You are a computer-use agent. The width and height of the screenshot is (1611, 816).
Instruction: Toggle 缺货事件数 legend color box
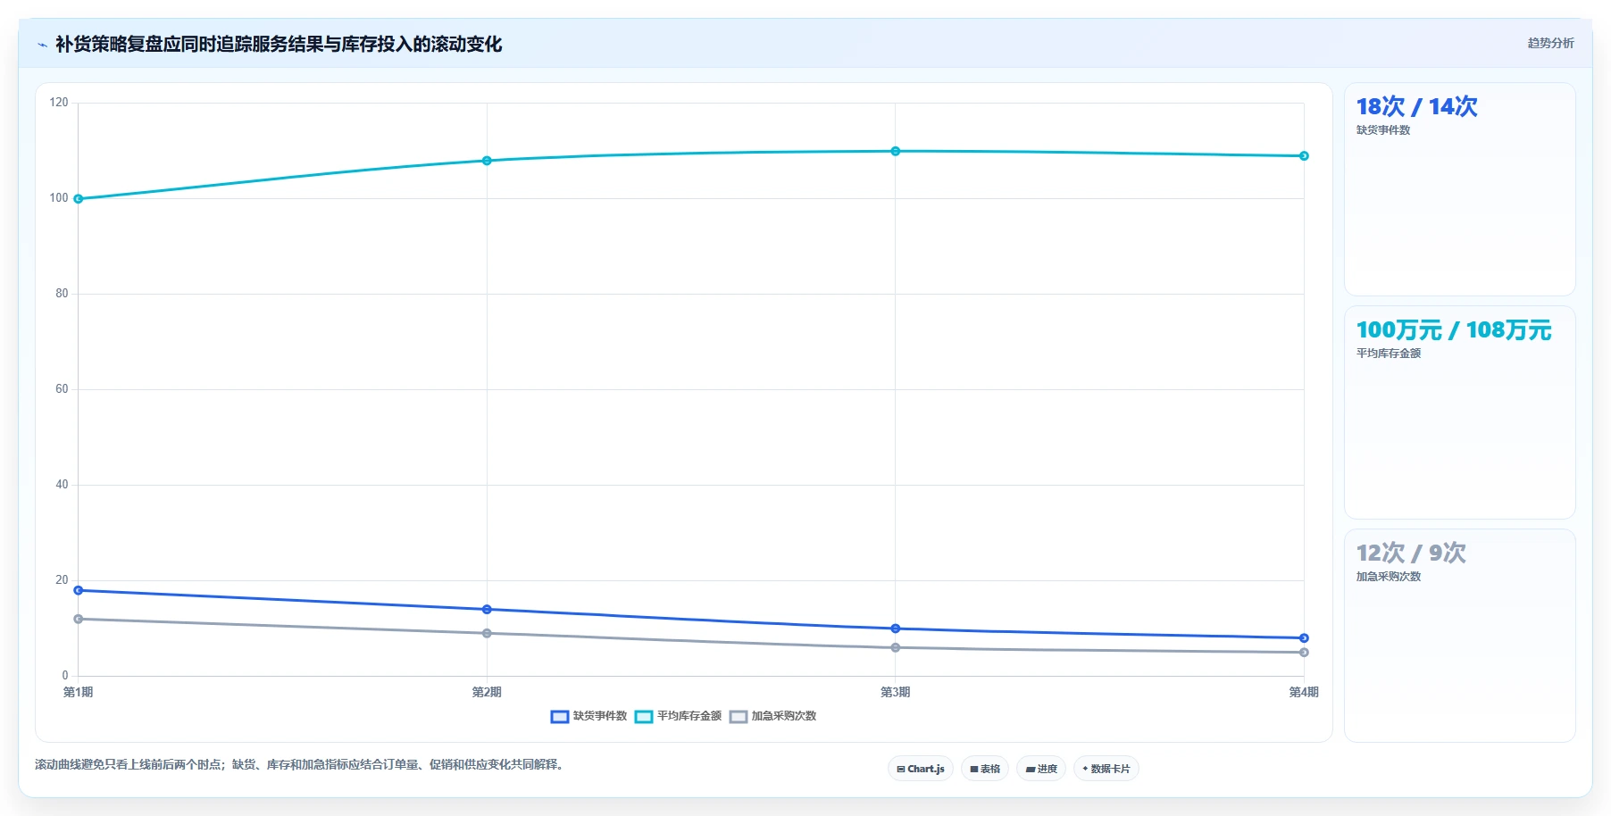(x=560, y=716)
